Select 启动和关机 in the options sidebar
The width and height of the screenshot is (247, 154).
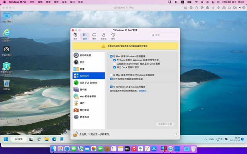click(x=89, y=55)
